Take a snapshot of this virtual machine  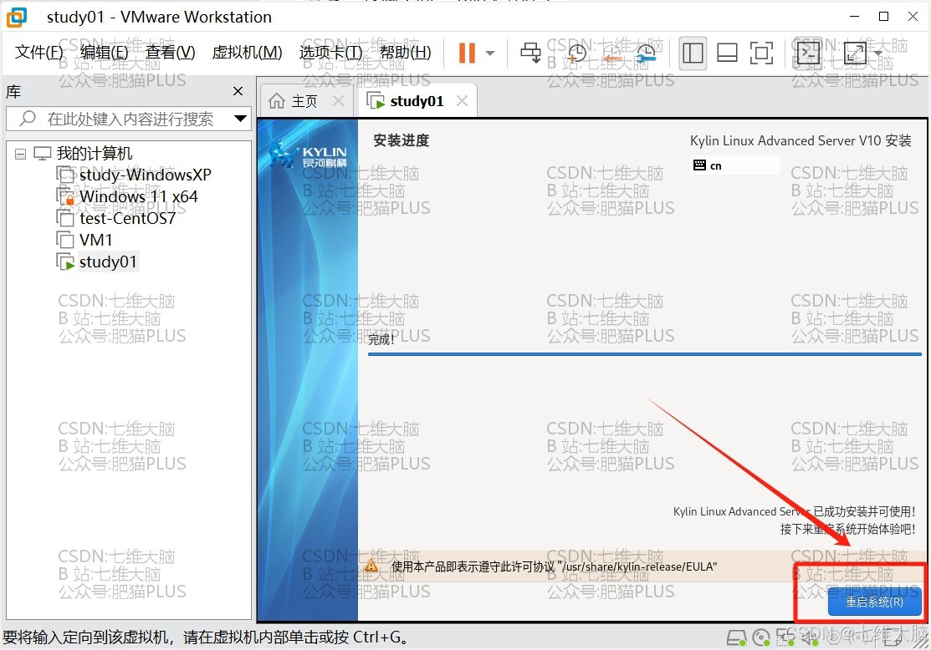(576, 53)
